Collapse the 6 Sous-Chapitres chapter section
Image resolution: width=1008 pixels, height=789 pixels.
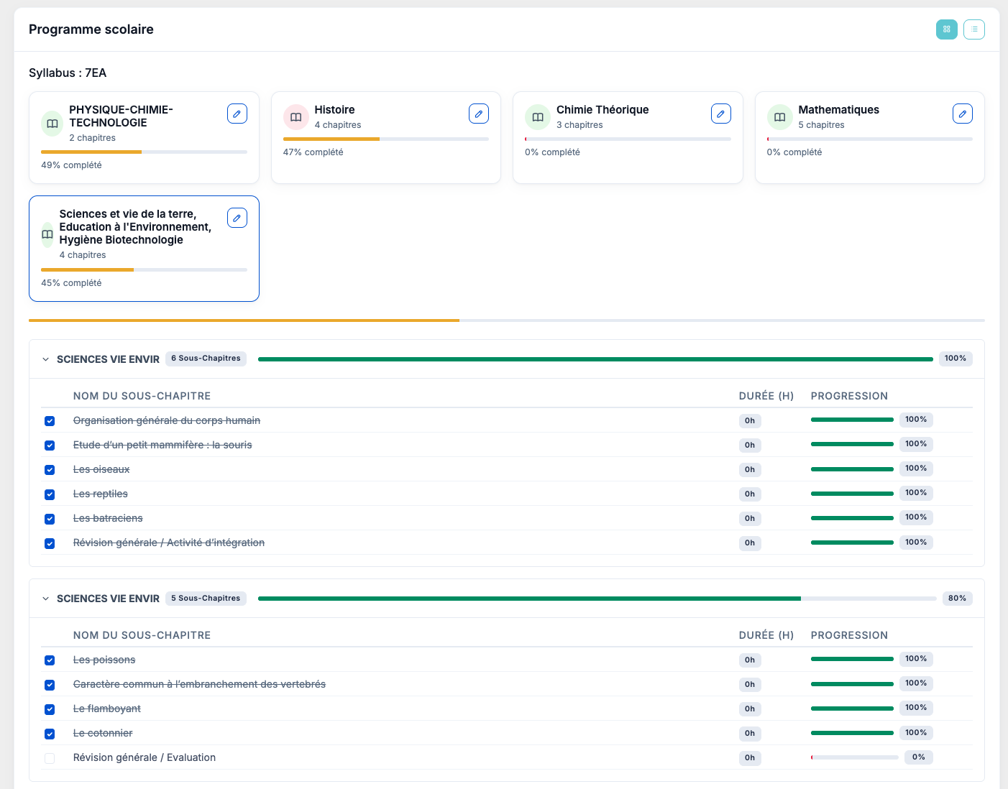point(46,359)
